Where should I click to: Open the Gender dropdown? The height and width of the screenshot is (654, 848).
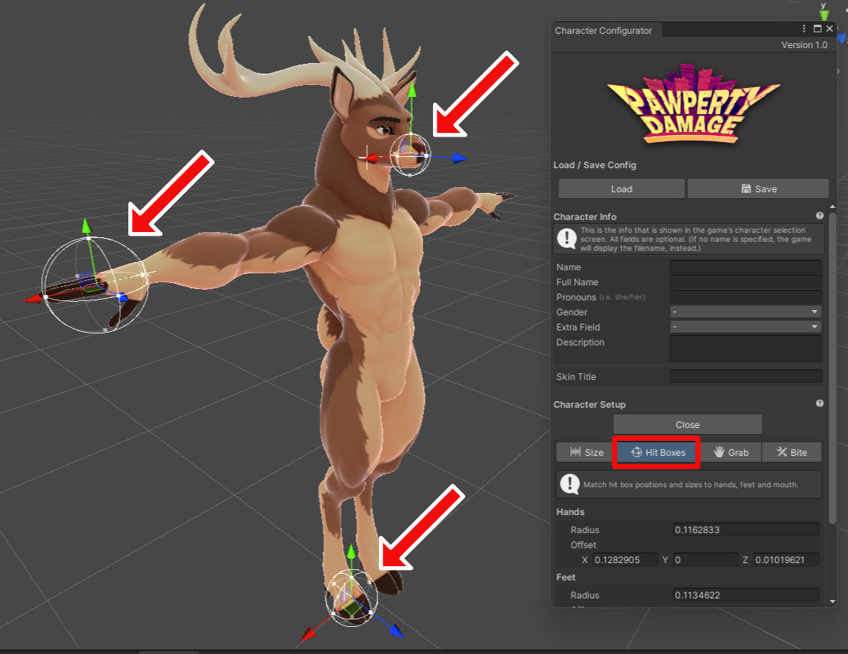coord(746,312)
